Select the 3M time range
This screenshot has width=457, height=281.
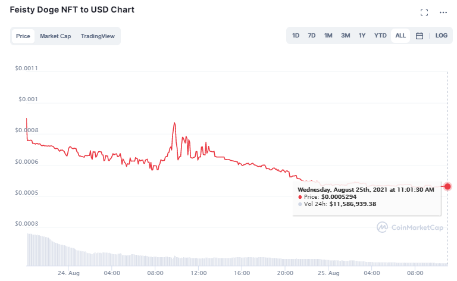(x=346, y=36)
